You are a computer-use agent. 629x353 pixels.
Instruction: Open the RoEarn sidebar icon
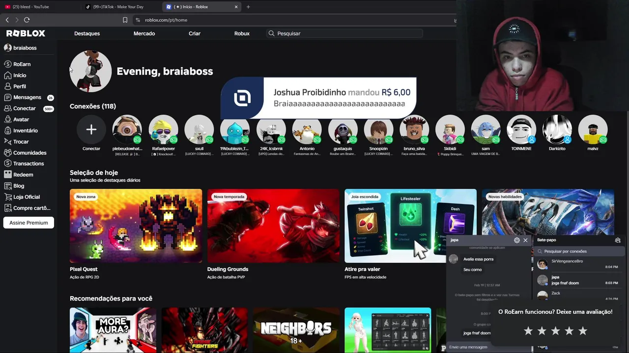point(7,64)
